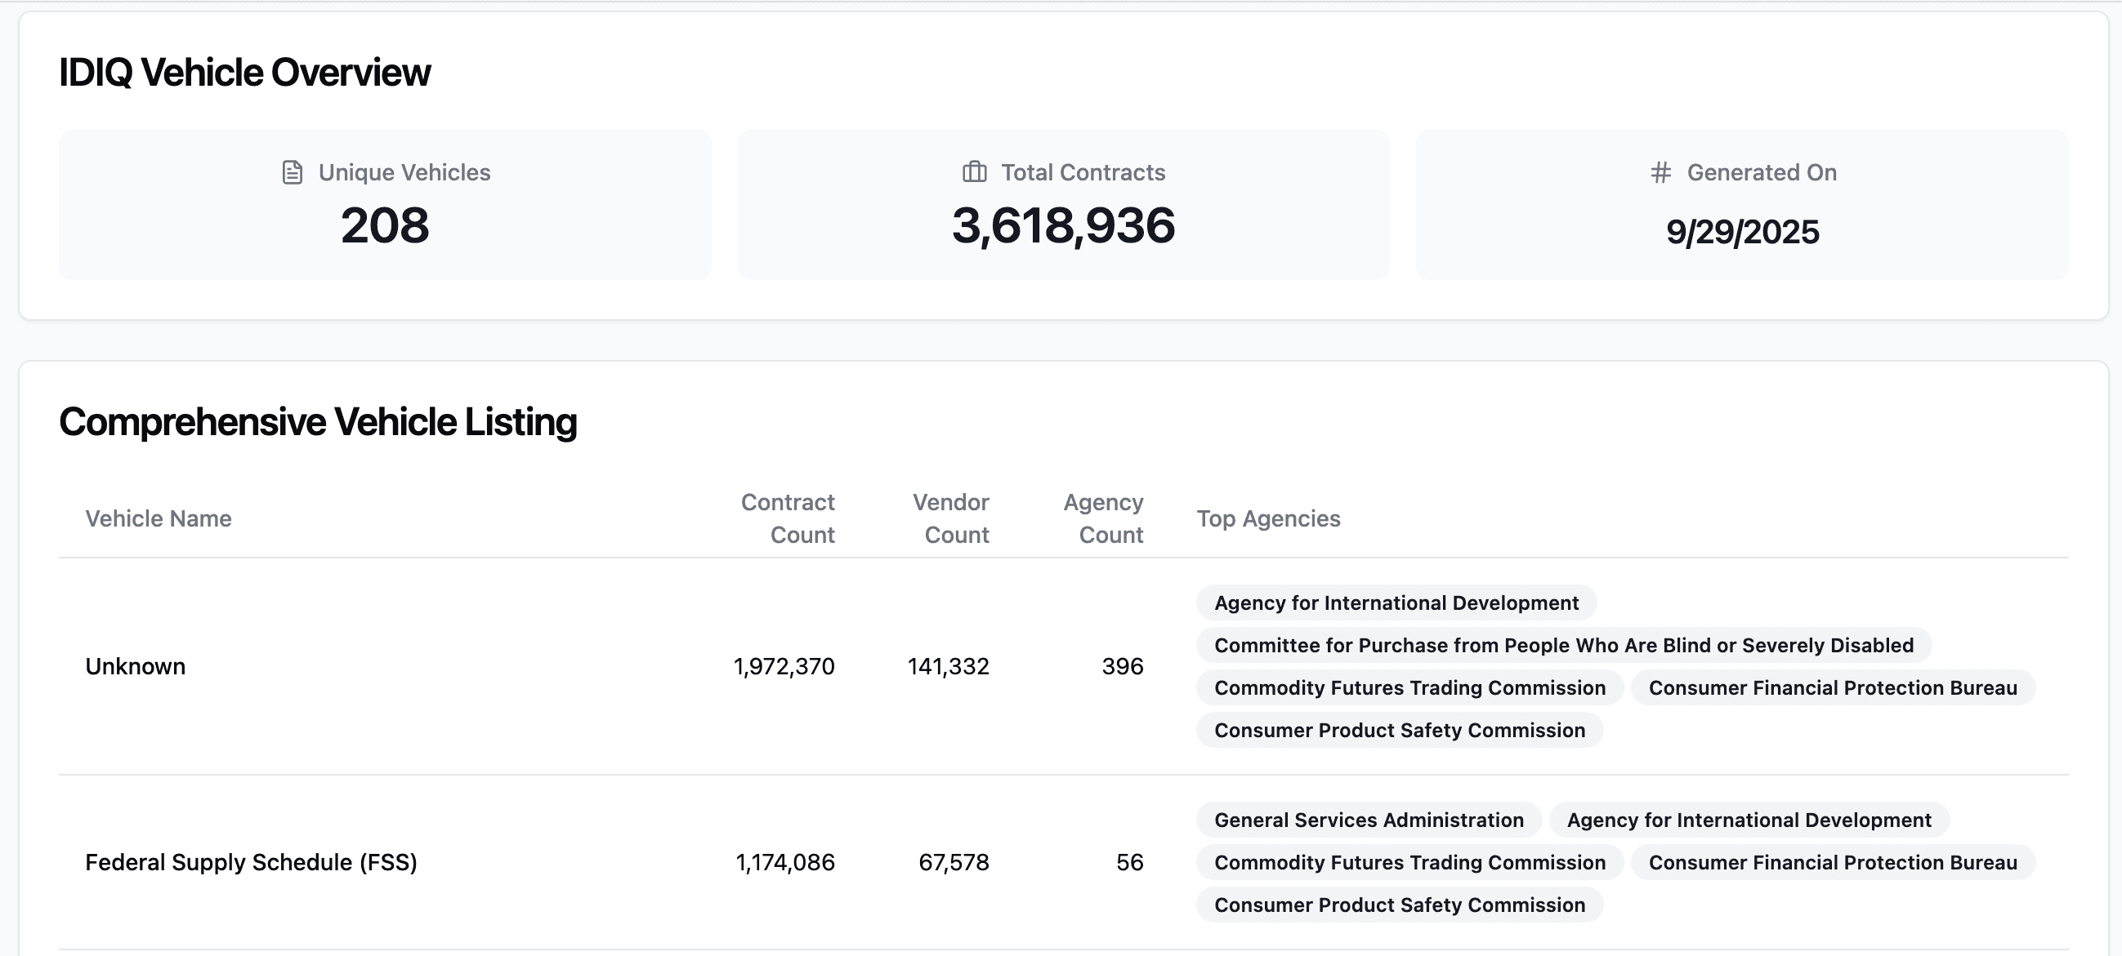Open the Unknown vehicle row
This screenshot has width=2122, height=956.
[x=135, y=666]
